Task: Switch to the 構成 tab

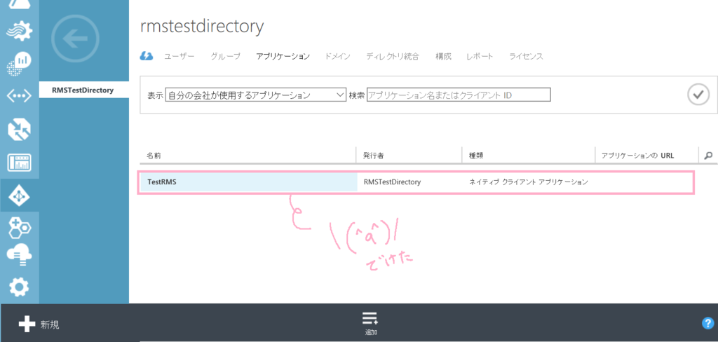Action: coord(443,56)
